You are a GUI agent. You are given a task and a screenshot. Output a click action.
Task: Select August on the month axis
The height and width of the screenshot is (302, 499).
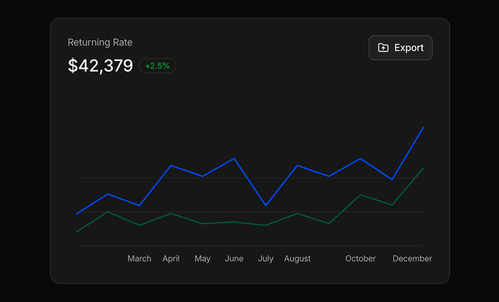pyautogui.click(x=297, y=259)
